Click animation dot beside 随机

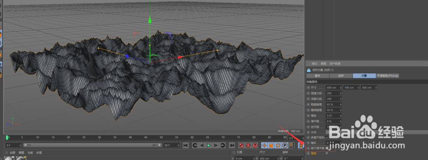click(x=309, y=143)
